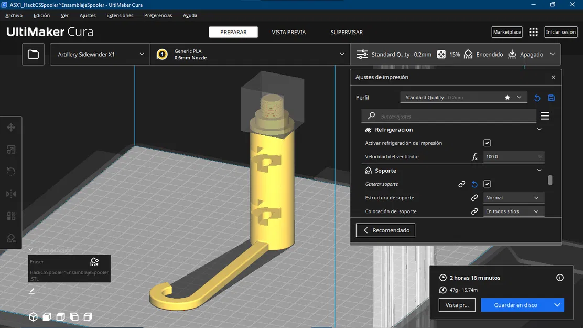Save the current profile changes
The width and height of the screenshot is (583, 328).
[x=552, y=98]
